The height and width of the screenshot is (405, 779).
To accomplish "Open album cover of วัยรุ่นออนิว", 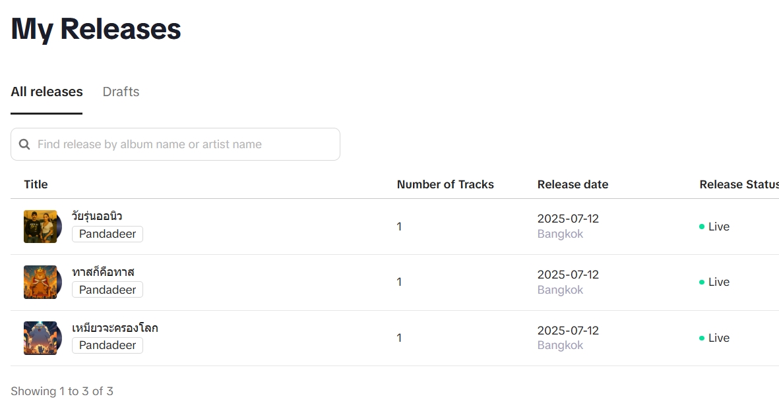I will pos(42,227).
